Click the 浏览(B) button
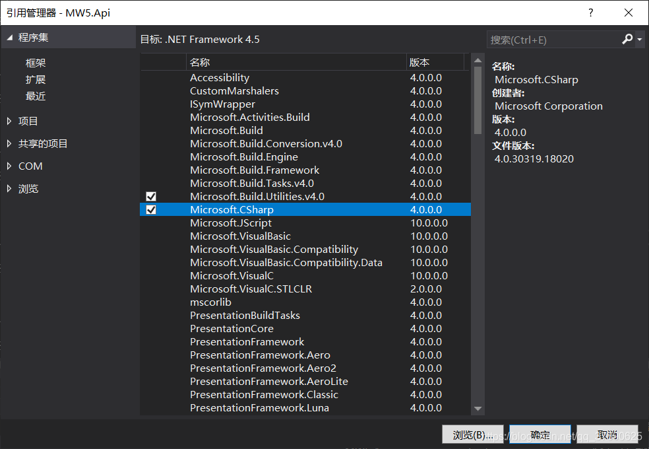The width and height of the screenshot is (649, 449). (472, 434)
